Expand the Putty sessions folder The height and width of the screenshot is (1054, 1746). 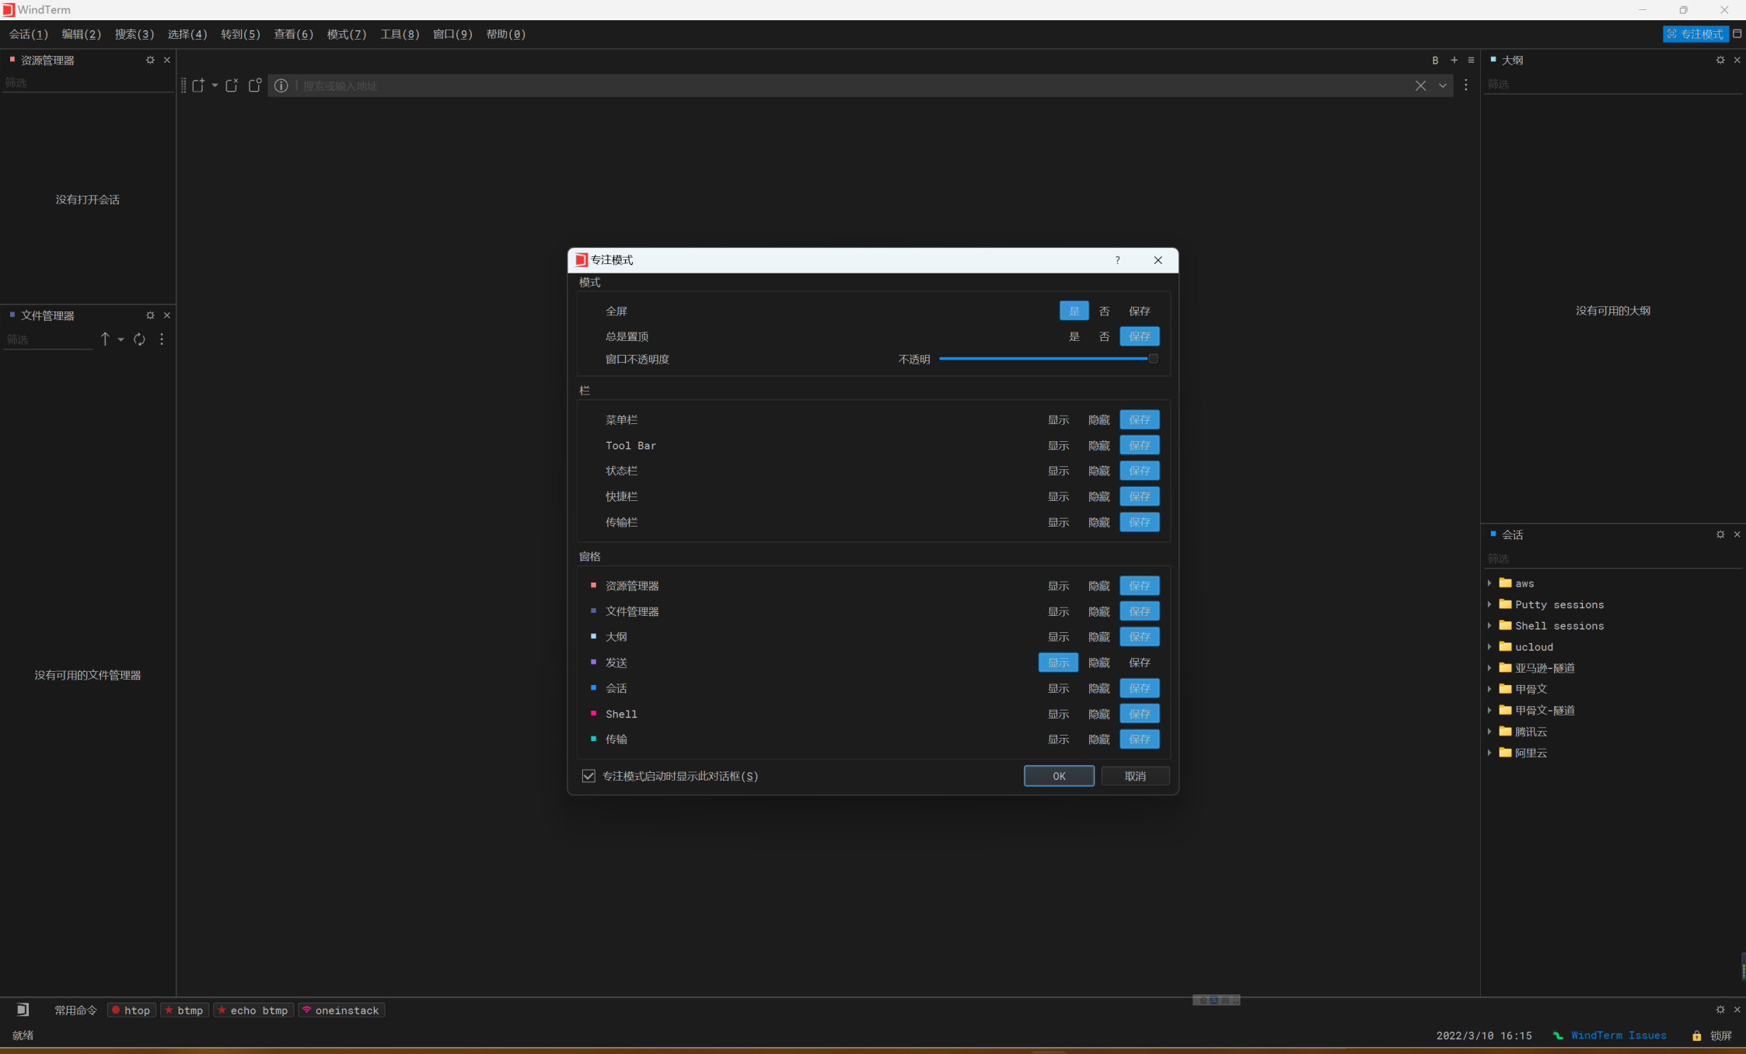coord(1489,604)
